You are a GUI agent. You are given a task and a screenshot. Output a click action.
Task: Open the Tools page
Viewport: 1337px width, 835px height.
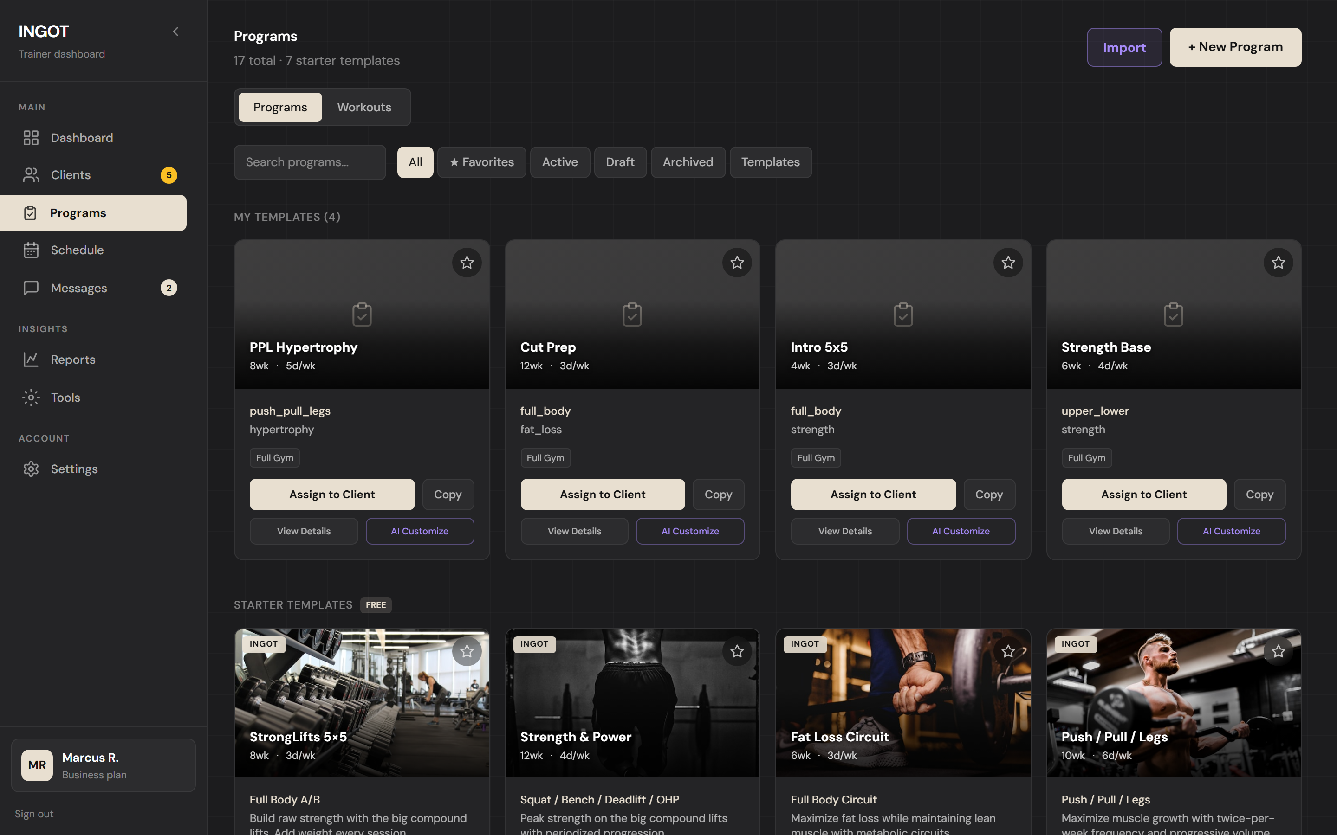click(x=93, y=398)
